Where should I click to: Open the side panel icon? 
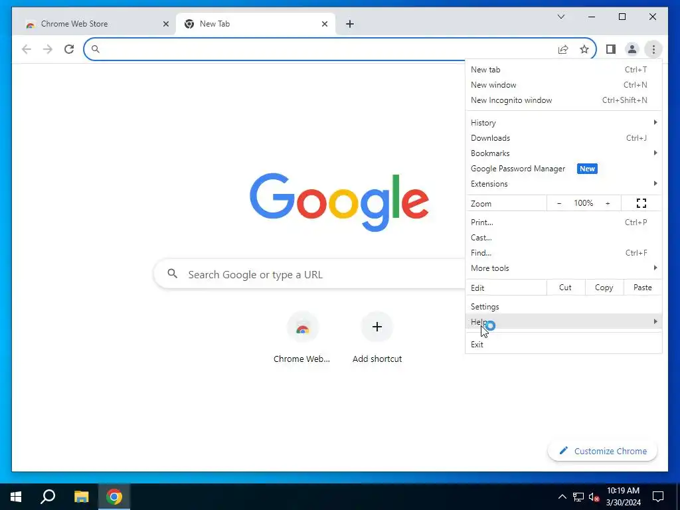[611, 49]
